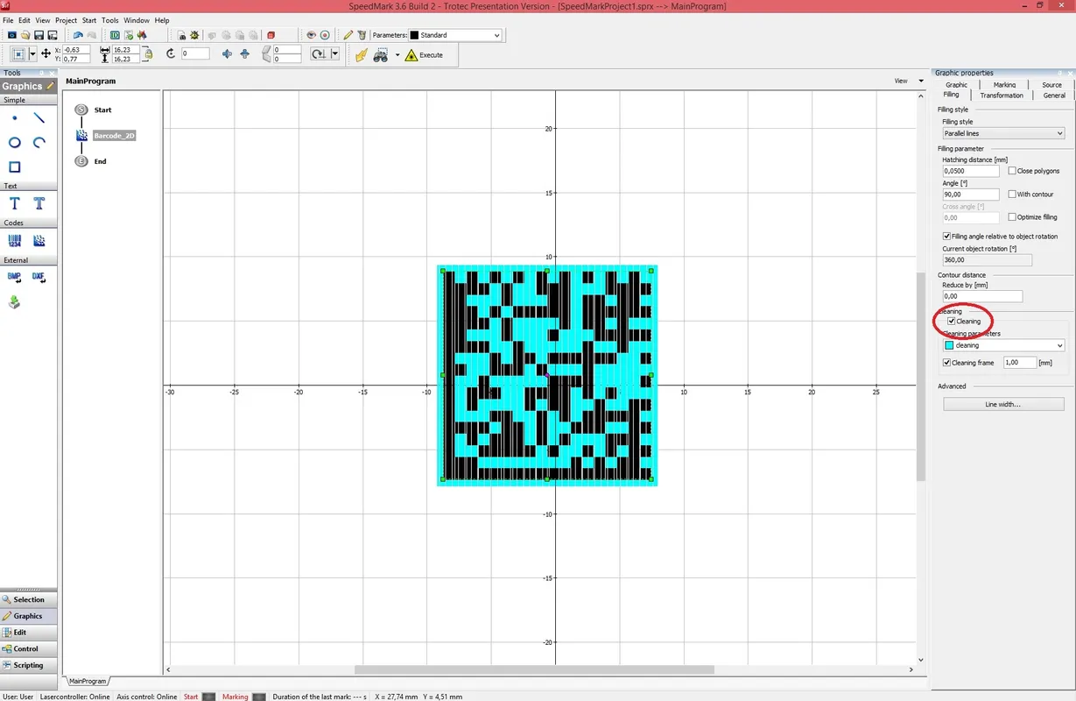Select the outlined text tool
The image size is (1076, 701).
coord(39,203)
